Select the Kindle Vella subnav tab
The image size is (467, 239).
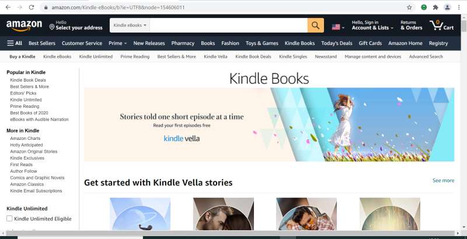215,57
